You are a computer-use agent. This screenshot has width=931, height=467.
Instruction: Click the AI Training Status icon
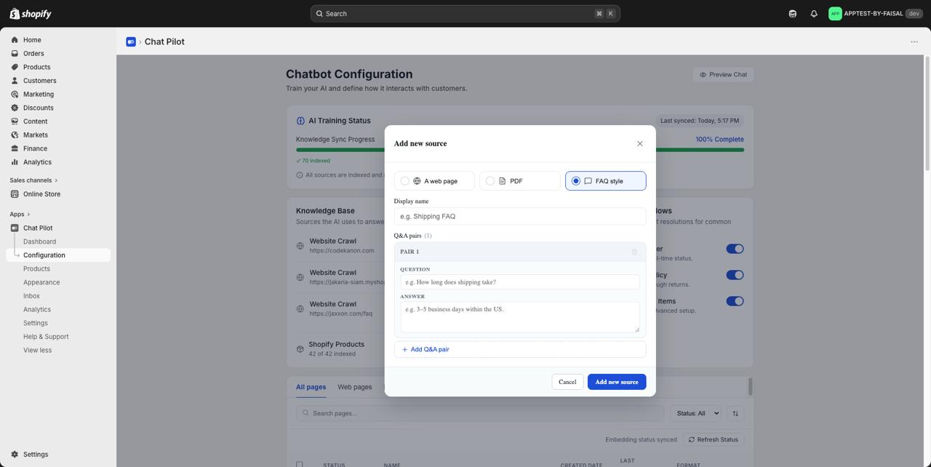click(x=300, y=121)
